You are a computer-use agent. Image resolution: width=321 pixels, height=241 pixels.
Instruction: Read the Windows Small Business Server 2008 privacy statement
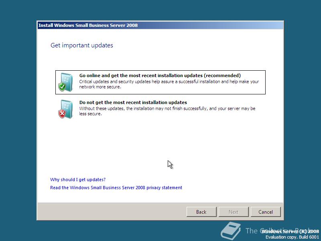coord(116,188)
